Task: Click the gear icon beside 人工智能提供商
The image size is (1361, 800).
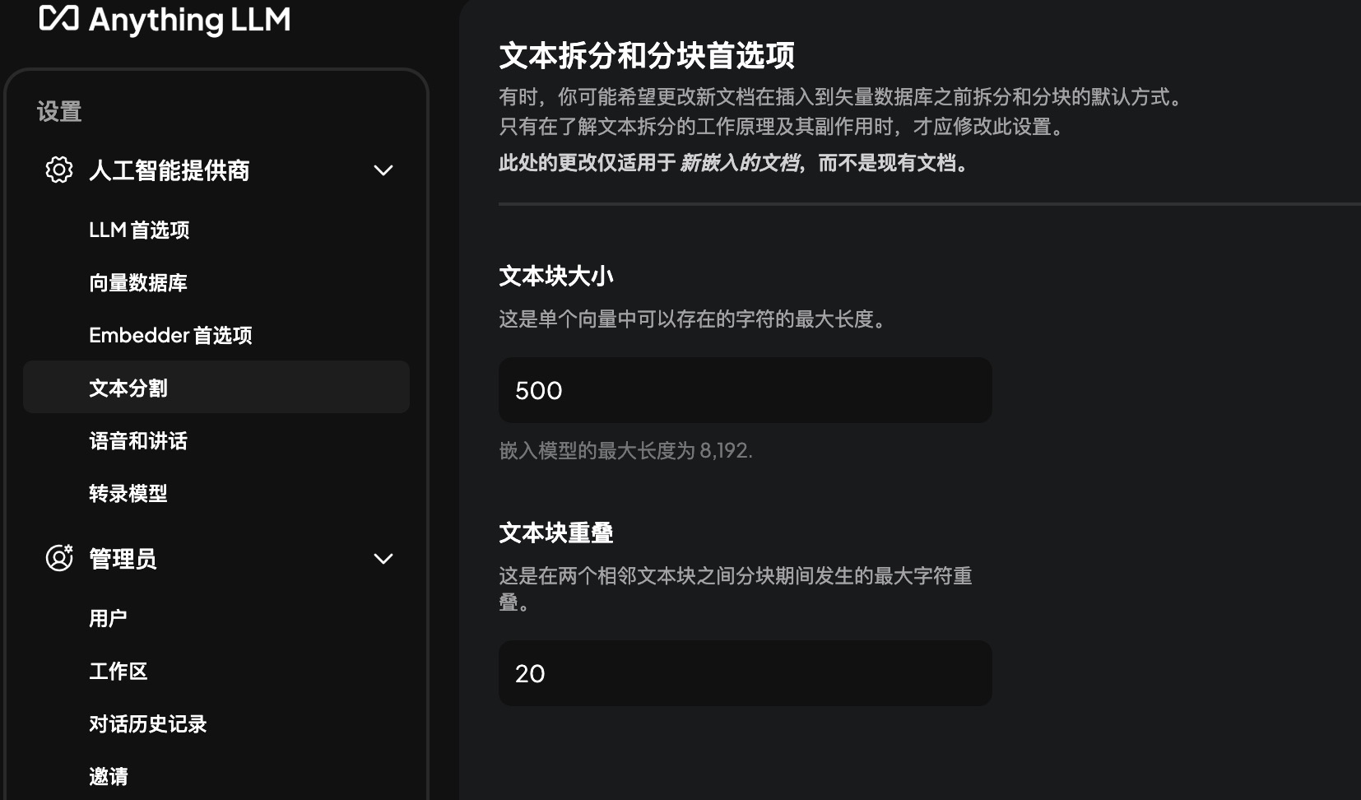Action: [x=58, y=170]
